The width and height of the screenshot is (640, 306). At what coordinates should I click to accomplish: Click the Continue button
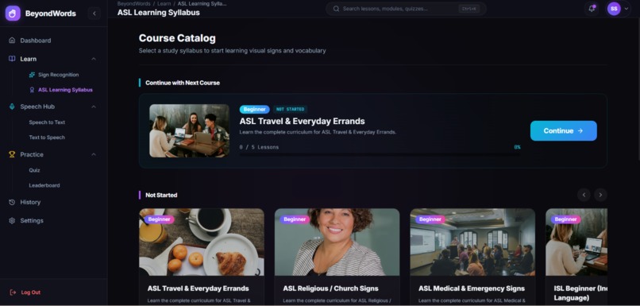coord(563,130)
